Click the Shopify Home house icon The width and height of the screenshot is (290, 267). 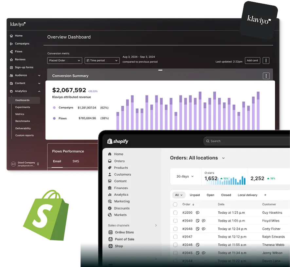click(110, 154)
